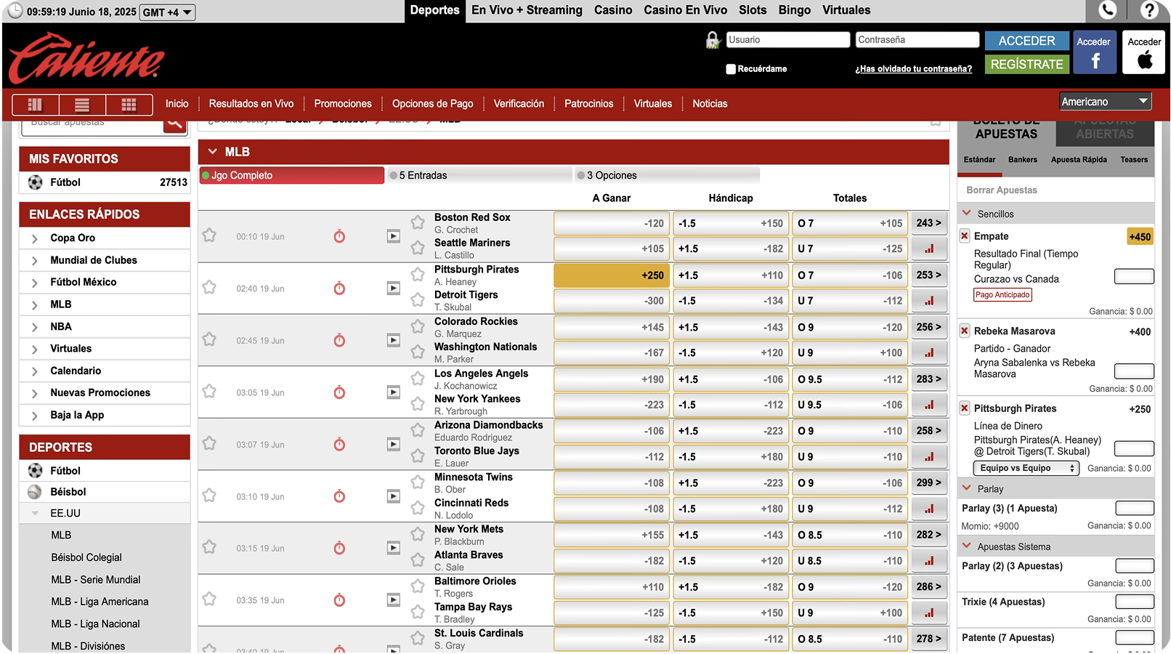Open 243 more markets for Red Sox game
This screenshot has height=654, width=1171.
(x=929, y=223)
